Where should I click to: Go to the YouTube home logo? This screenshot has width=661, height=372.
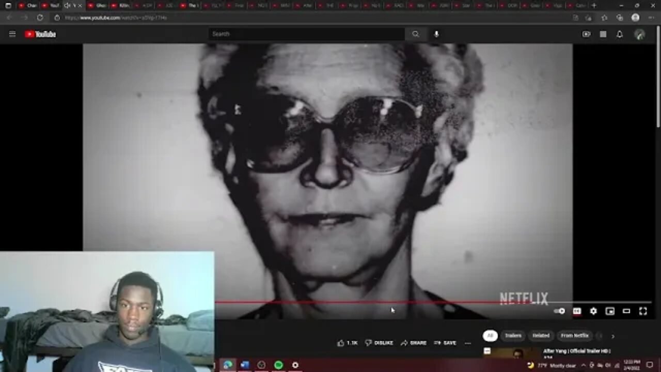click(x=40, y=34)
